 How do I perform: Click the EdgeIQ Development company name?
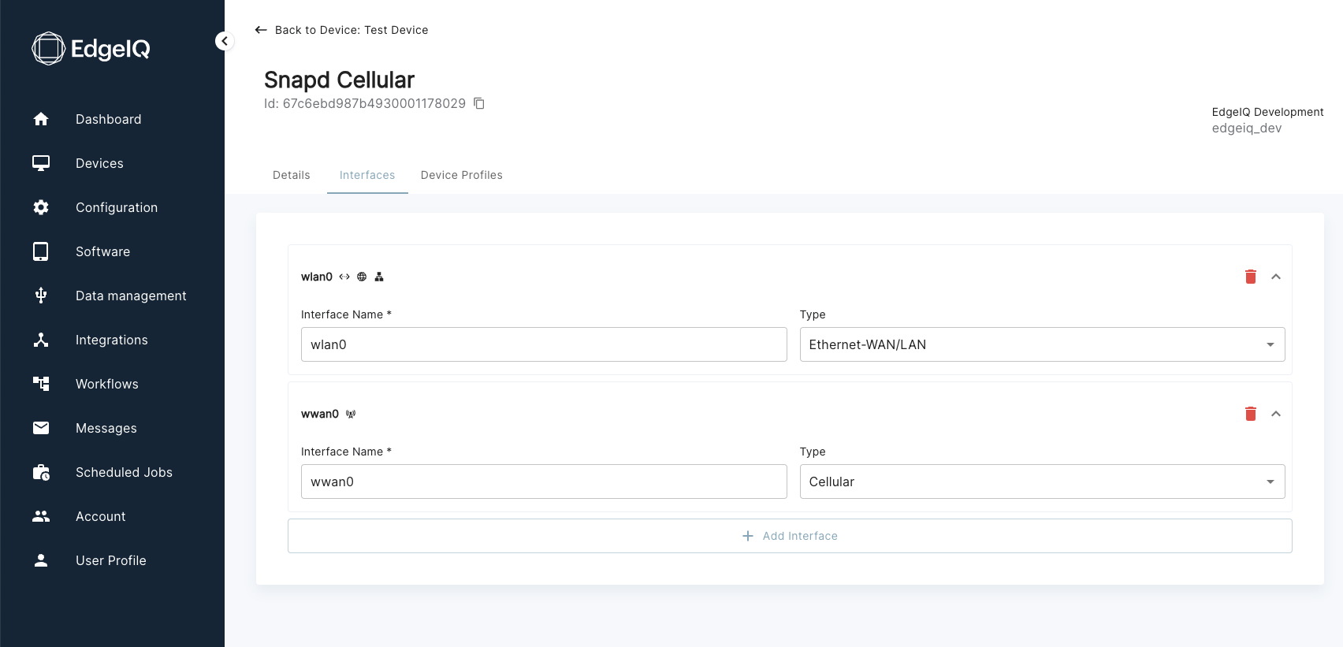pos(1267,112)
